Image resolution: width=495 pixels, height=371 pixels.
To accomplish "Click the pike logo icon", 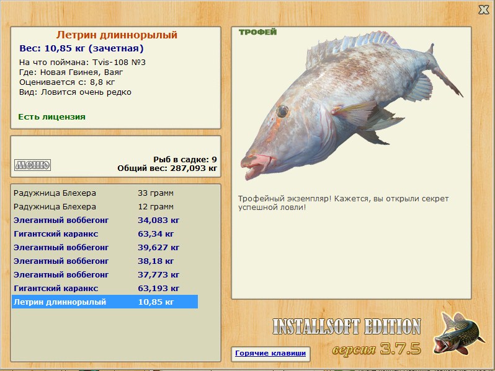I will pyautogui.click(x=458, y=333).
